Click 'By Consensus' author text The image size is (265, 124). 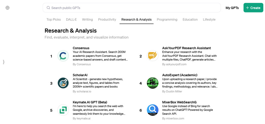coord(81,64)
